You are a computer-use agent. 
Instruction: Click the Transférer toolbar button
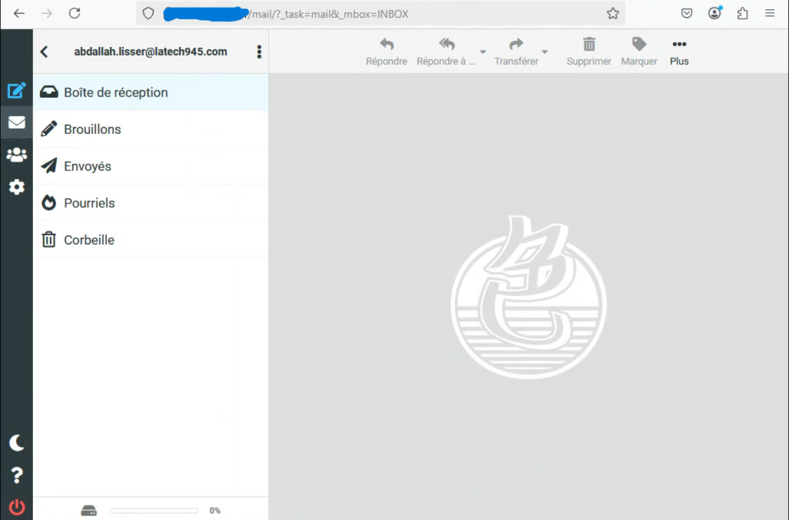point(517,52)
